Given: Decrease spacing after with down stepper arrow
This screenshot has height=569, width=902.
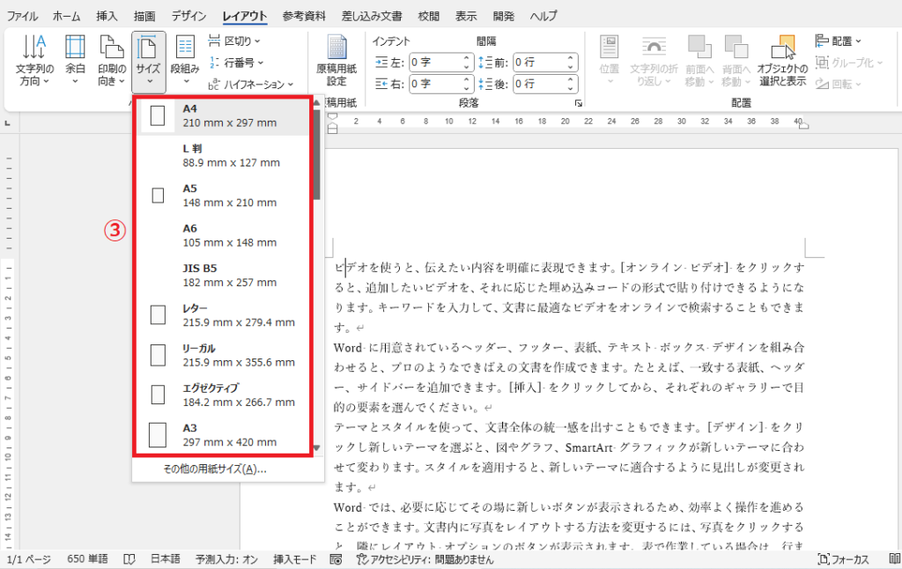Looking at the screenshot, I should (570, 88).
